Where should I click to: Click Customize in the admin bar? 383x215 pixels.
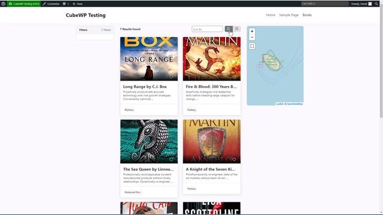[x=51, y=4]
